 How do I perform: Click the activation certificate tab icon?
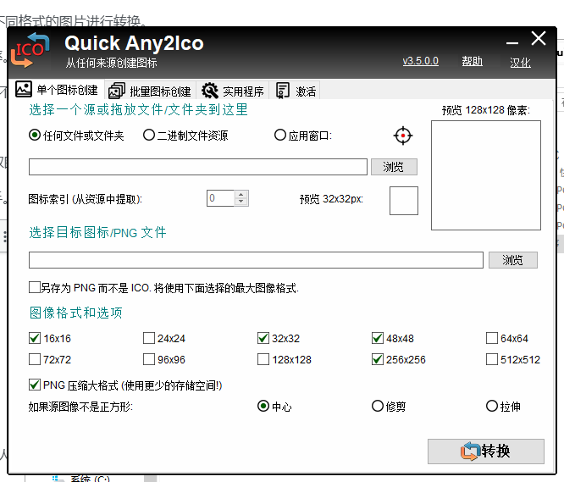(282, 91)
